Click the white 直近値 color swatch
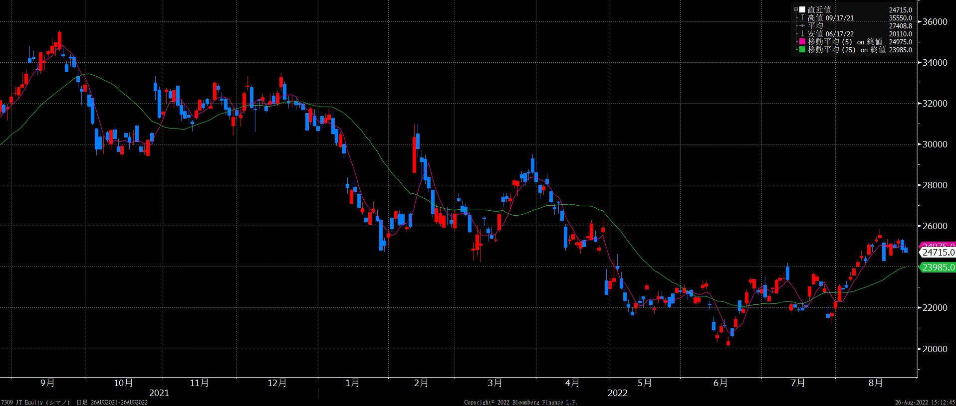Image resolution: width=956 pixels, height=406 pixels. pyautogui.click(x=802, y=9)
